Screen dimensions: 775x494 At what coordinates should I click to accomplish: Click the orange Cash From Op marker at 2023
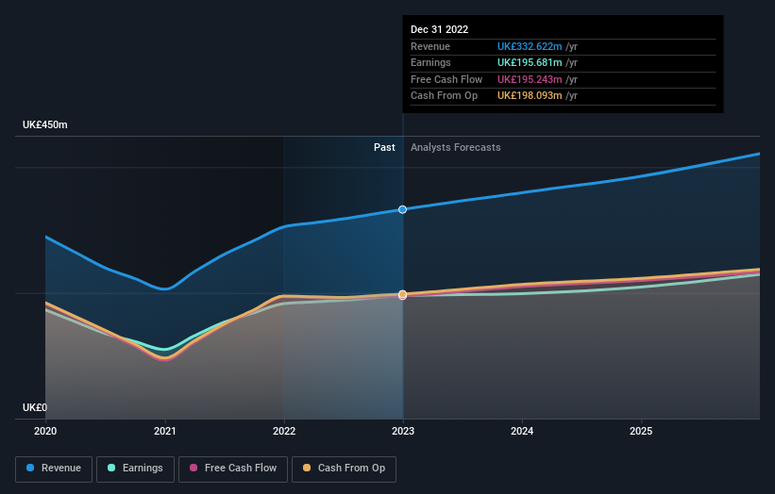tap(403, 294)
